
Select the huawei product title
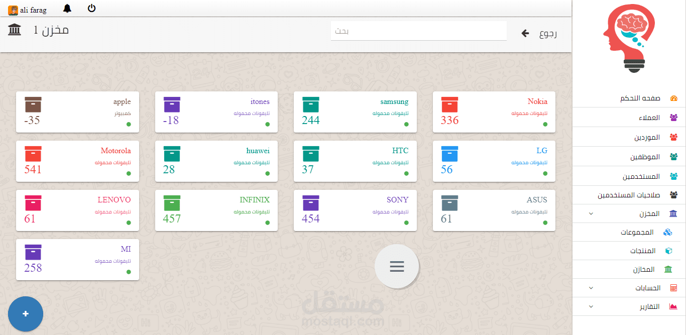click(258, 151)
